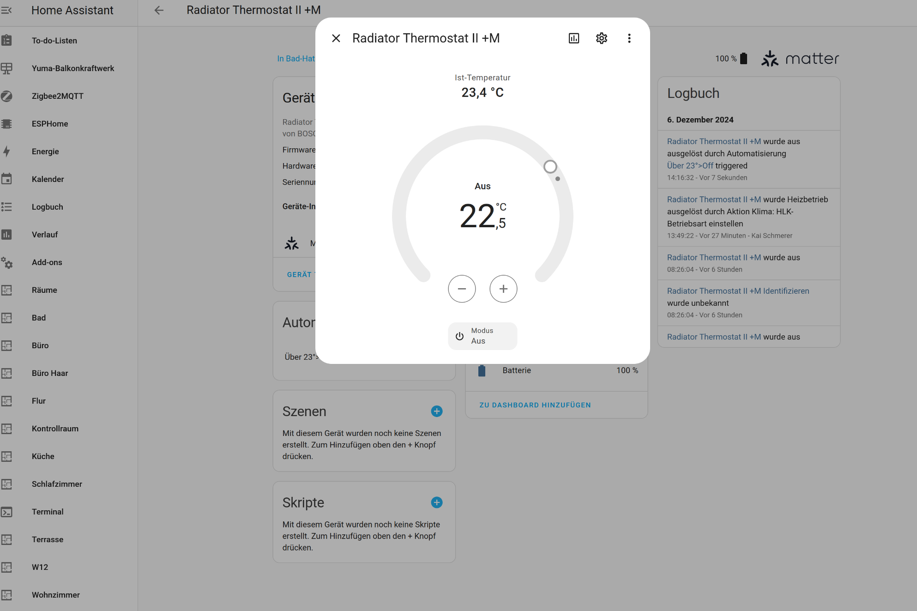Open the Modus Aus mode selector
The image size is (917, 611).
coord(483,336)
